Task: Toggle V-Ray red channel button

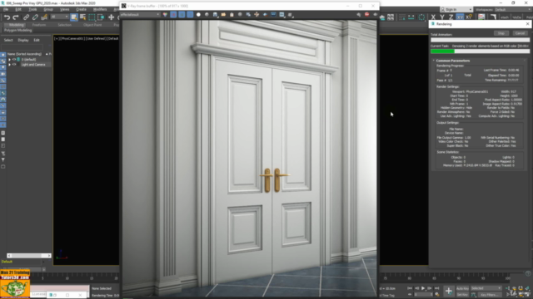Action: (173, 15)
